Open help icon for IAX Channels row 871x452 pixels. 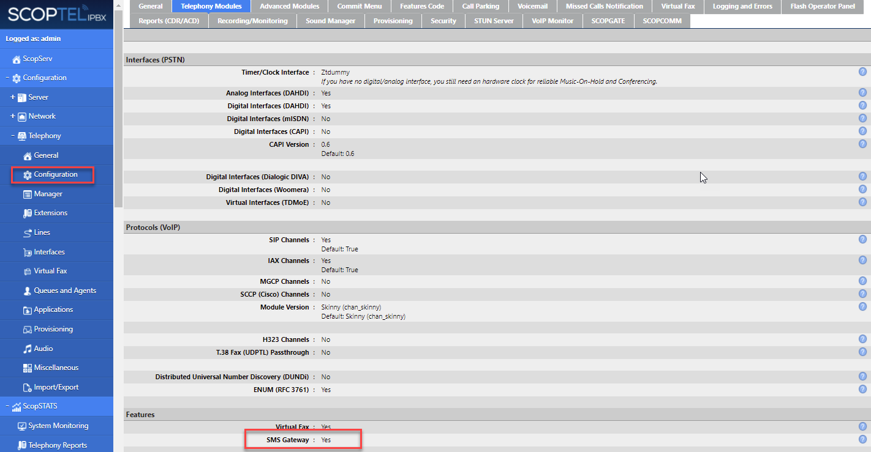(x=862, y=260)
